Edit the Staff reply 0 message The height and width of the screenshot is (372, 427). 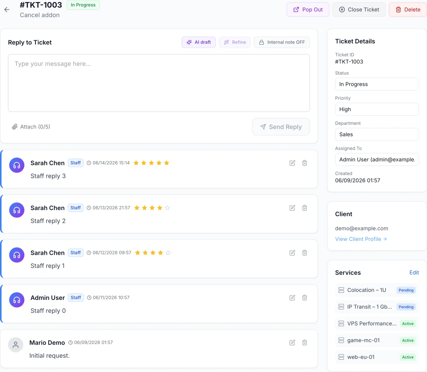(x=292, y=298)
